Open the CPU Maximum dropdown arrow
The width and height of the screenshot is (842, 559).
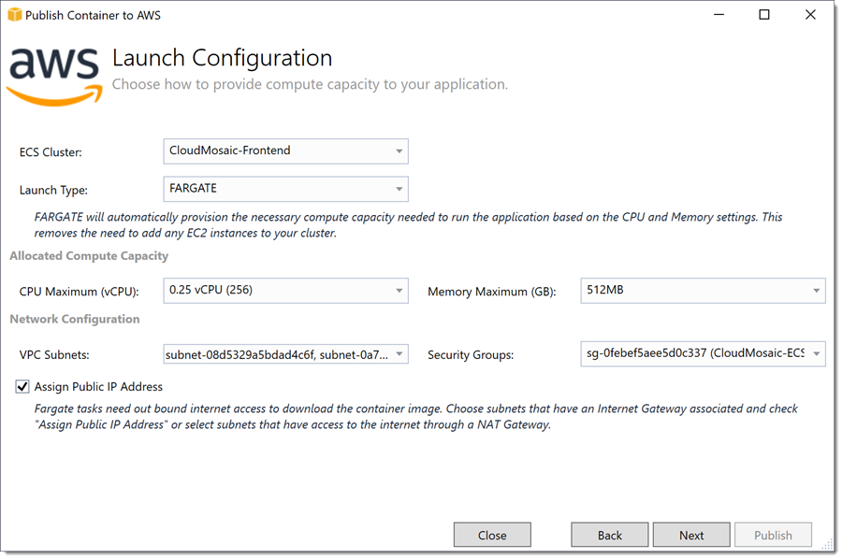[399, 291]
